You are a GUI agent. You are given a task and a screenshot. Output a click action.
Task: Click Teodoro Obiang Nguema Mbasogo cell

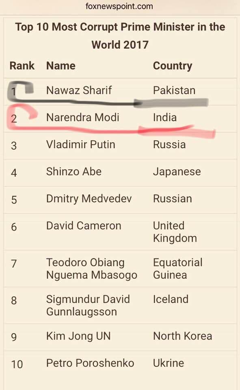point(91,269)
